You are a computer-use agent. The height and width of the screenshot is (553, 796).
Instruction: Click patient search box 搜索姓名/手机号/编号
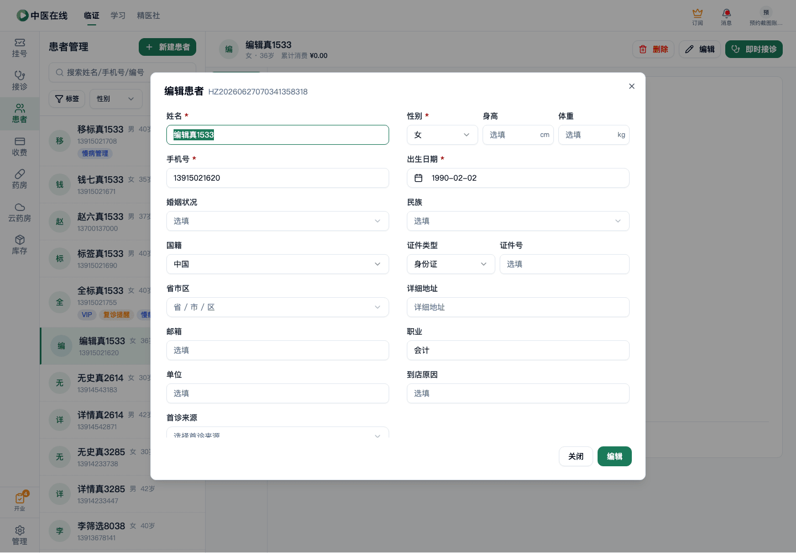[123, 72]
